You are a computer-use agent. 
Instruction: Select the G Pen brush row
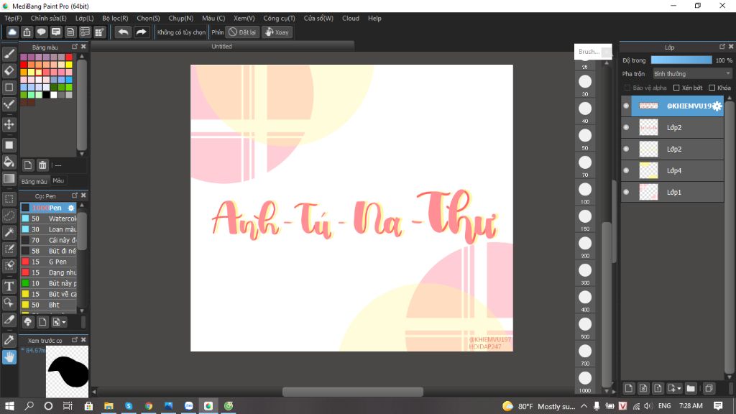click(x=48, y=262)
